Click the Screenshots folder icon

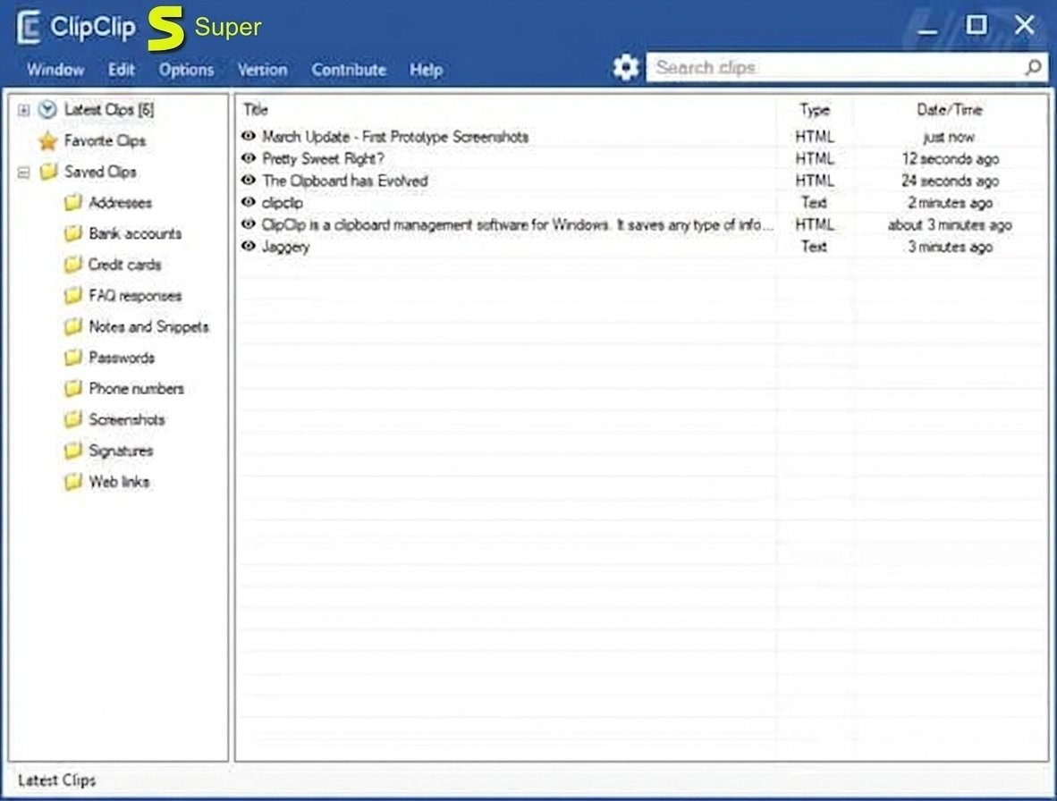coord(72,419)
